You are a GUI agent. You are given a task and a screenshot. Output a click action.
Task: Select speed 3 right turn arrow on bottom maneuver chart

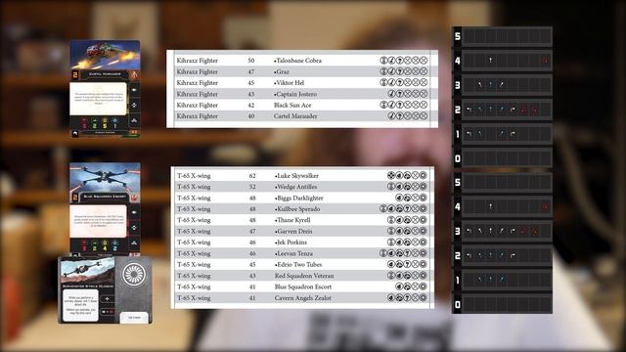(x=513, y=231)
